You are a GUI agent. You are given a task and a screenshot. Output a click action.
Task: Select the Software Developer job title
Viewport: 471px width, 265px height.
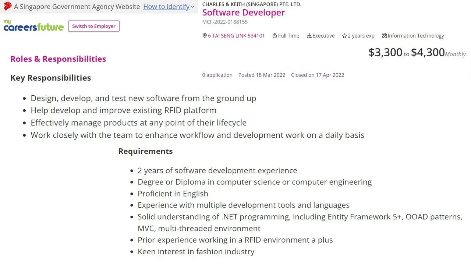(x=244, y=13)
